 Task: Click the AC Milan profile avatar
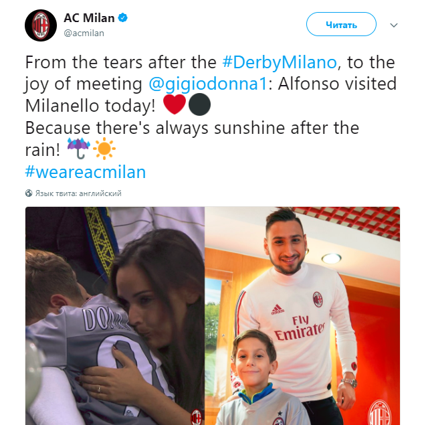(x=41, y=25)
